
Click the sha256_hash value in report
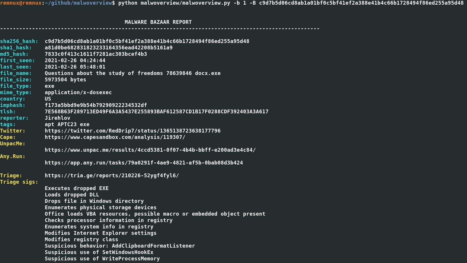(147, 41)
